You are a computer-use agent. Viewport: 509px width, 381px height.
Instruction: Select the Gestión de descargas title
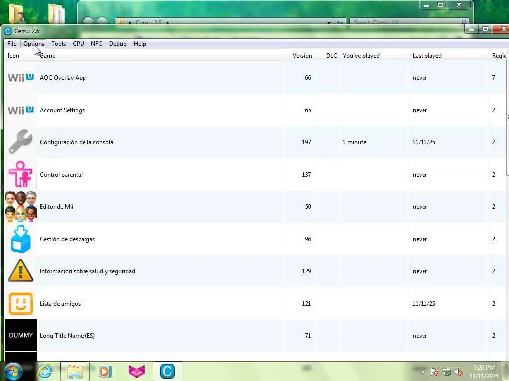67,239
